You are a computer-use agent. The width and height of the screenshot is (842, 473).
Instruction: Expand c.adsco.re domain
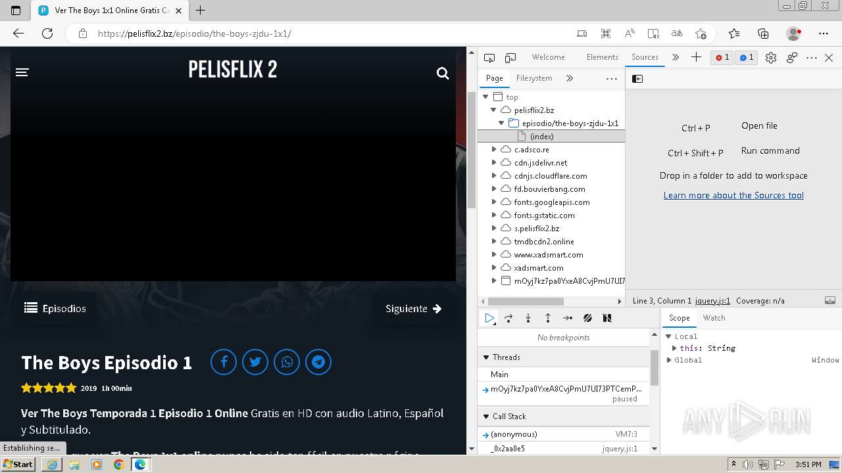coord(494,149)
